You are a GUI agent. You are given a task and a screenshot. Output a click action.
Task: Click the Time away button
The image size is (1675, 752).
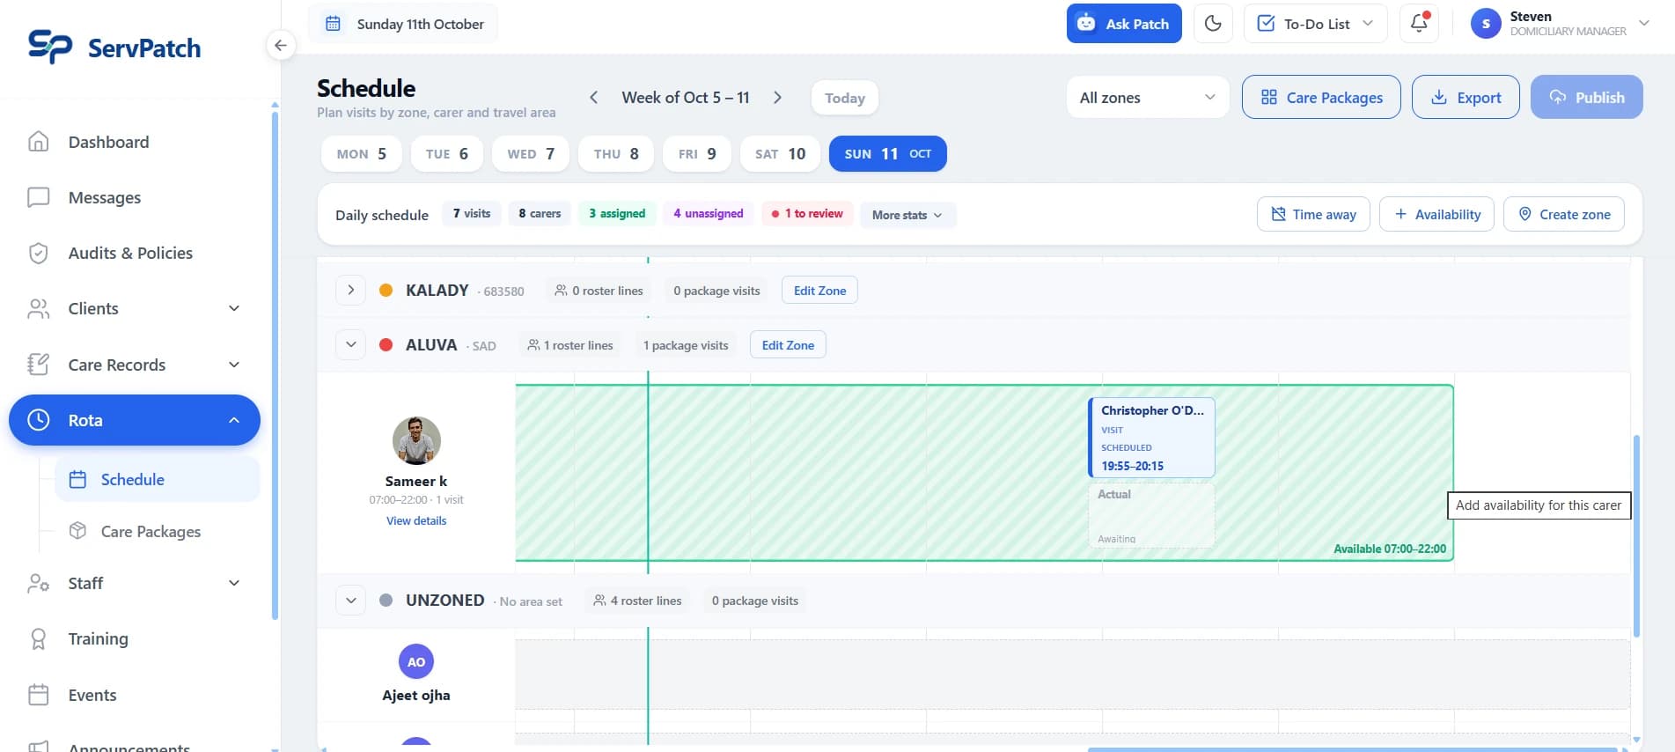pyautogui.click(x=1313, y=214)
